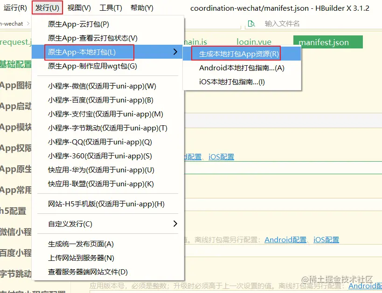Click the -wechat breadcrumb segment

tap(12, 24)
